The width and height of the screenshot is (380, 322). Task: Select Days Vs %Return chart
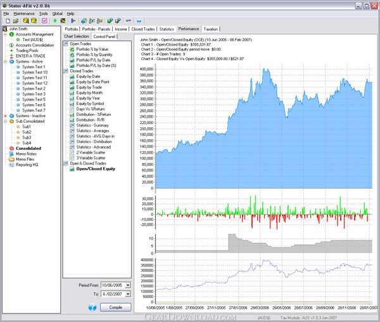[91, 109]
